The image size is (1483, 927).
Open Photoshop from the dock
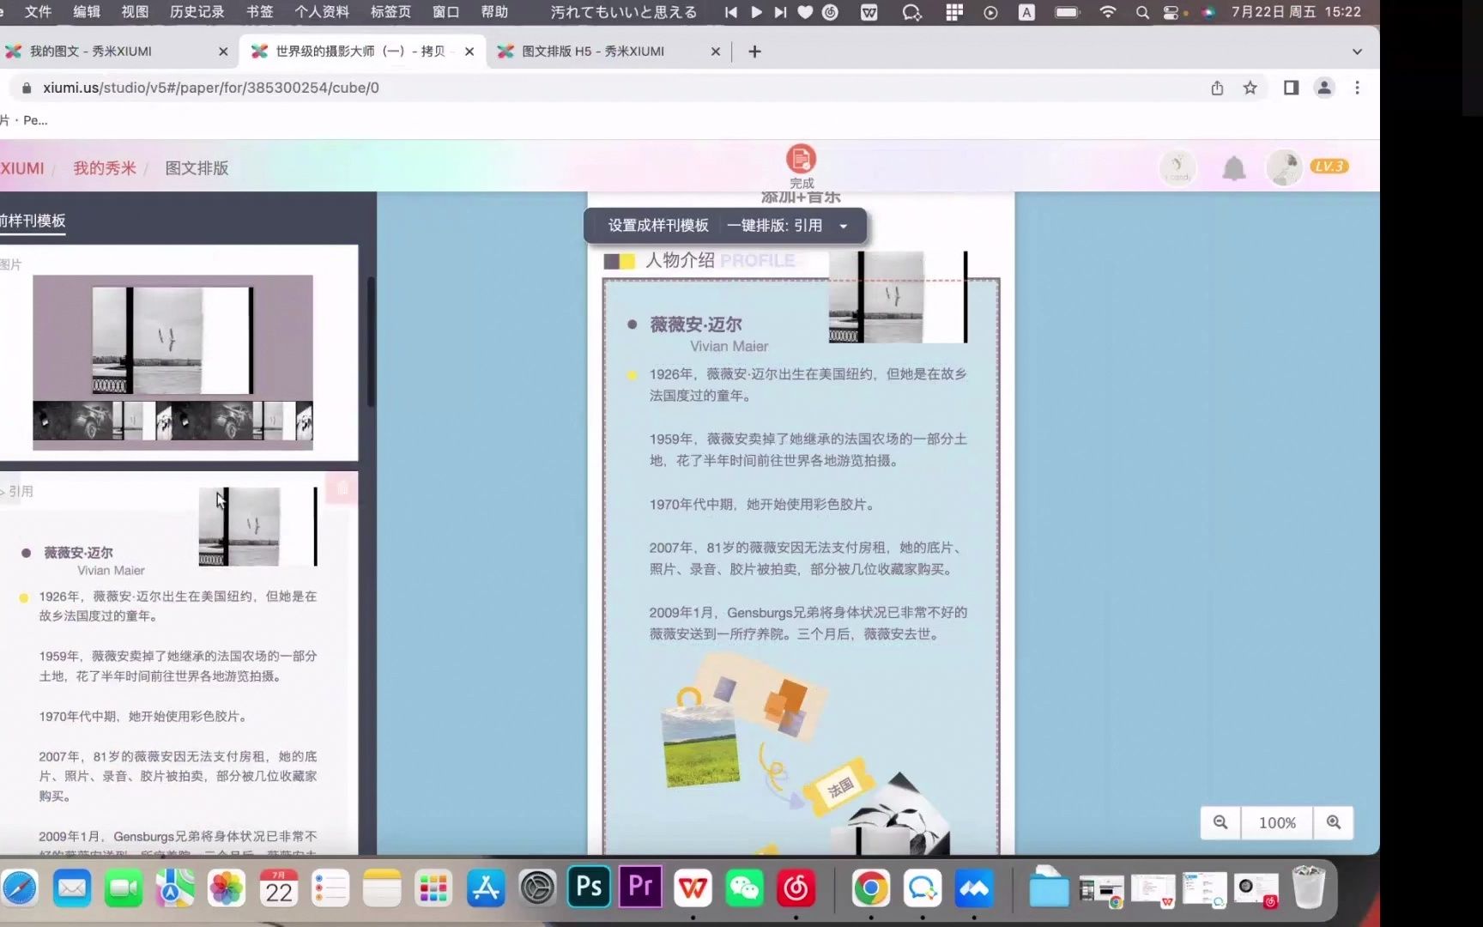coord(589,887)
